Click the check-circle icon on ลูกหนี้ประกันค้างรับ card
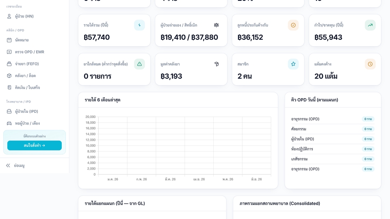The height and width of the screenshot is (219, 390). pos(293,25)
